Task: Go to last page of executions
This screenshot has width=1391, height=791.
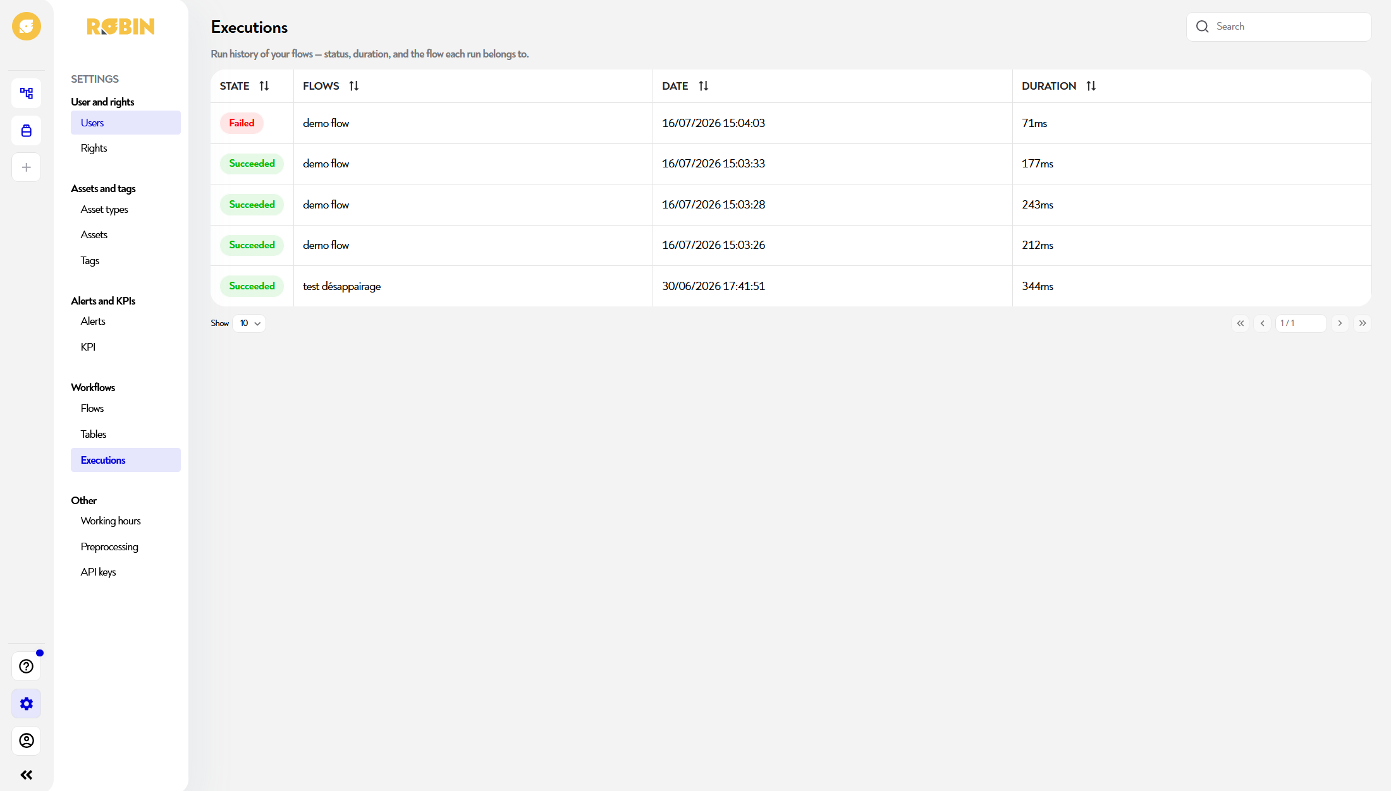Action: point(1363,323)
